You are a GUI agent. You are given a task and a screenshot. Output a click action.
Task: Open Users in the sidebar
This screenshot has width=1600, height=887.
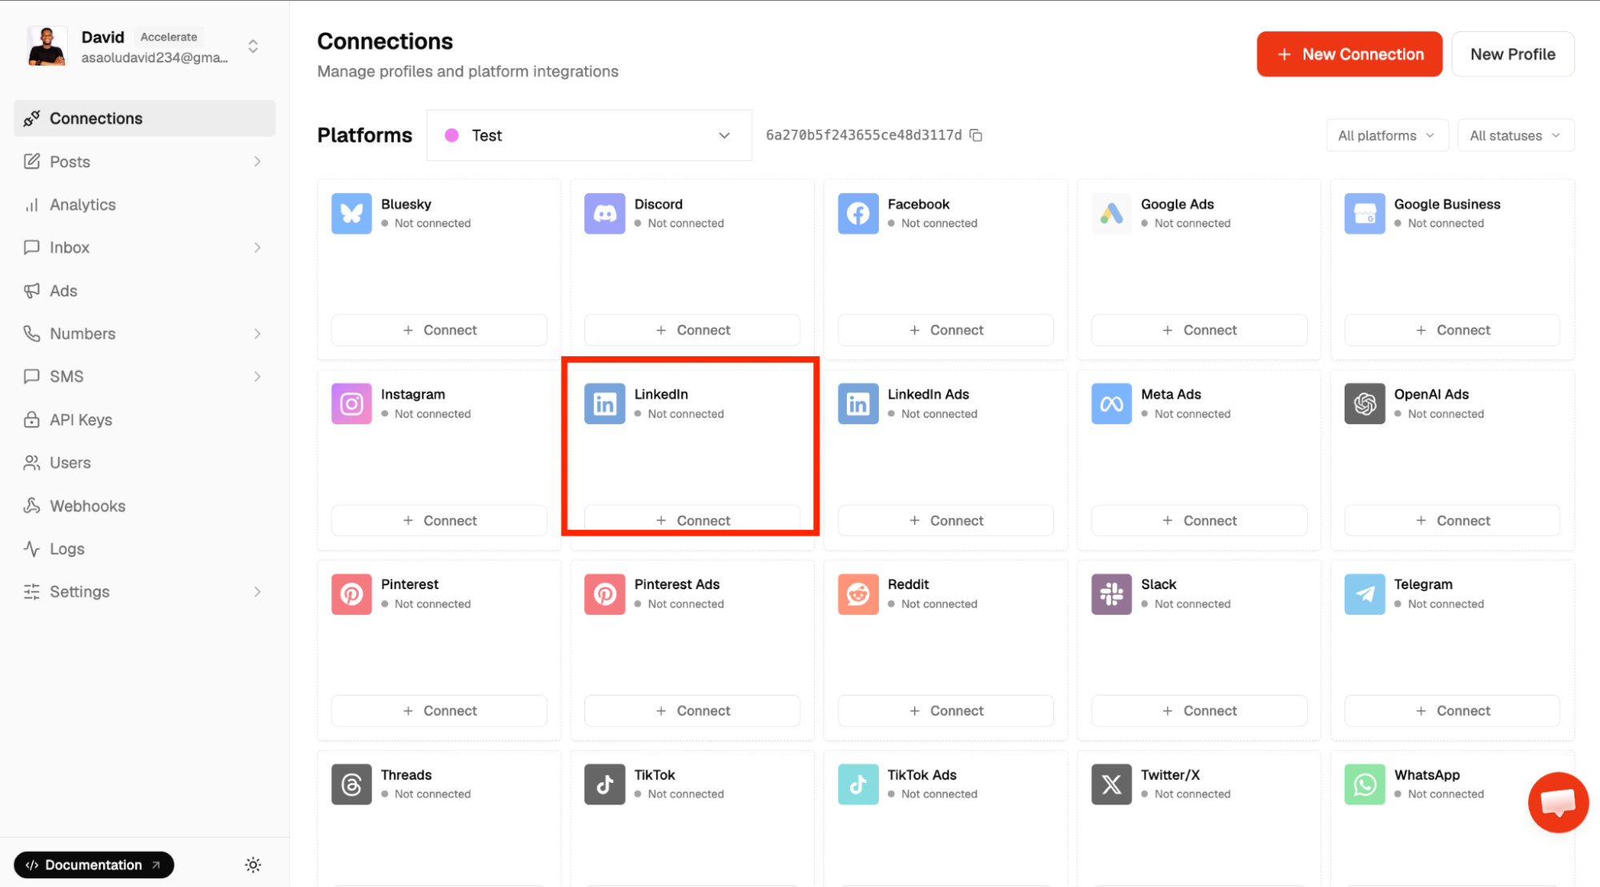click(145, 463)
